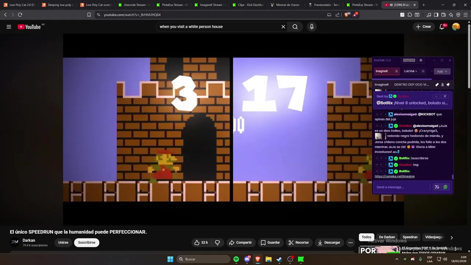Like the video with thumbs up
Image resolution: width=471 pixels, height=265 pixels.
pyautogui.click(x=201, y=243)
